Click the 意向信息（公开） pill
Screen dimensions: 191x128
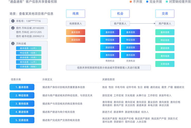(x=29, y=62)
